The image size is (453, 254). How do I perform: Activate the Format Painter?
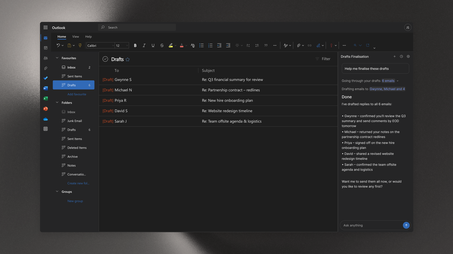point(80,45)
